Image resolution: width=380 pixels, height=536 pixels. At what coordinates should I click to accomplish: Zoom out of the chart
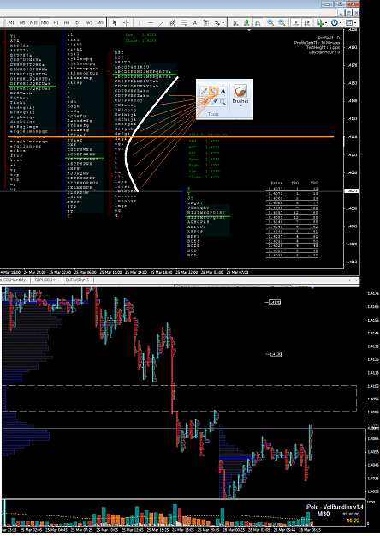[282, 22]
